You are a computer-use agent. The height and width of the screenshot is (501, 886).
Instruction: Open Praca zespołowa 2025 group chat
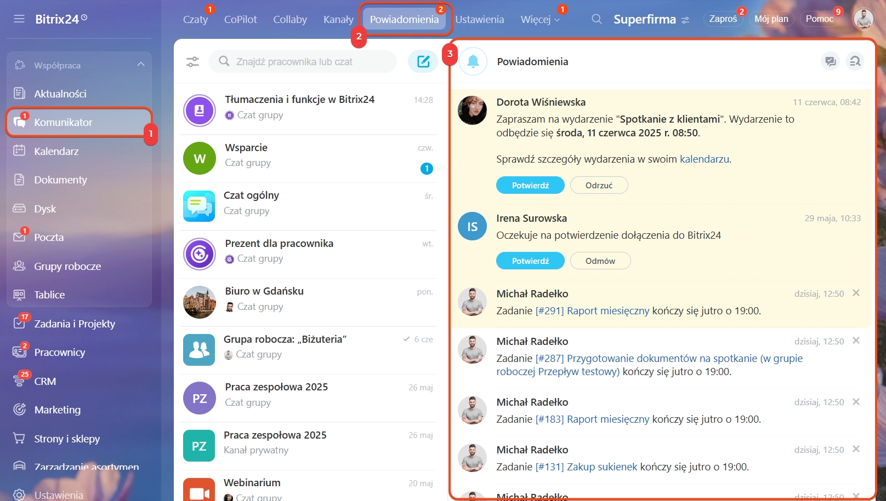pyautogui.click(x=308, y=398)
